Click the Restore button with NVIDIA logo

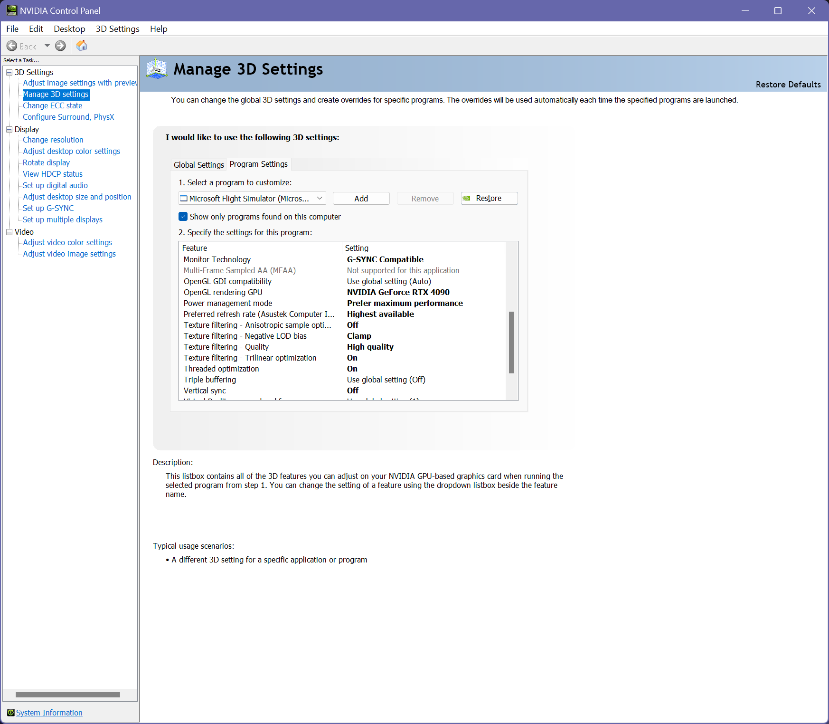point(489,199)
